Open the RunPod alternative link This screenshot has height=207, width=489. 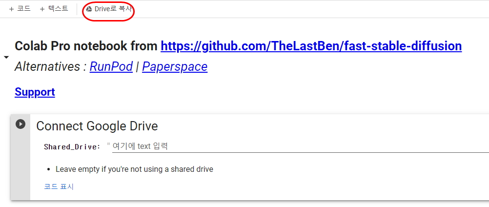[x=111, y=66]
